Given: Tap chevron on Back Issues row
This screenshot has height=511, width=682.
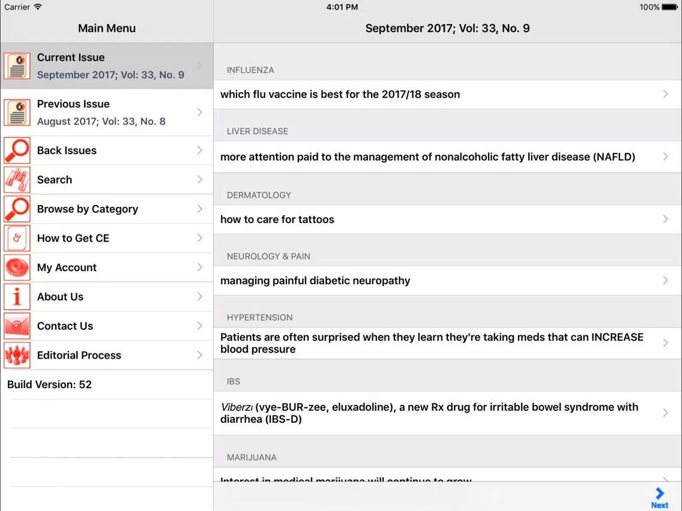Looking at the screenshot, I should click(200, 151).
